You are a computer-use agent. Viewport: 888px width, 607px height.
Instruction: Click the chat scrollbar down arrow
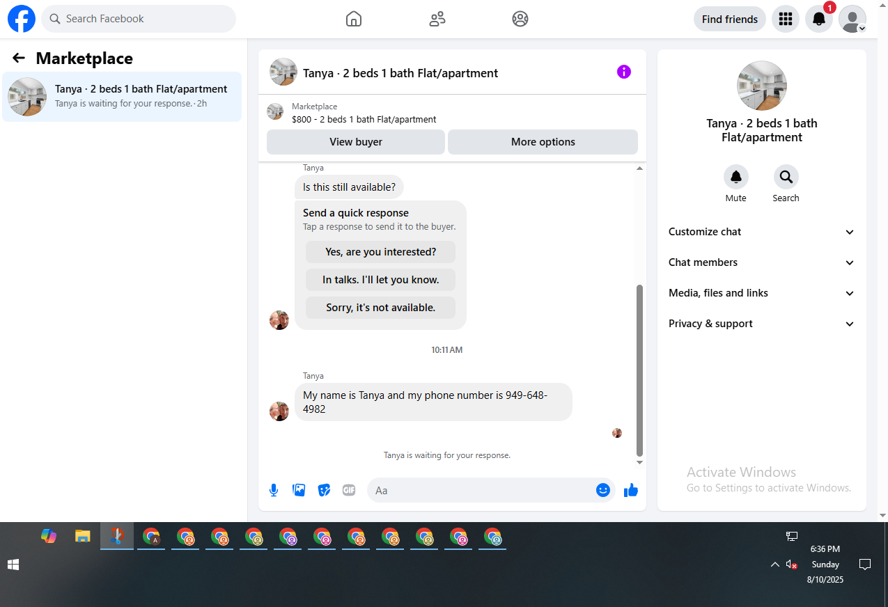(x=640, y=463)
